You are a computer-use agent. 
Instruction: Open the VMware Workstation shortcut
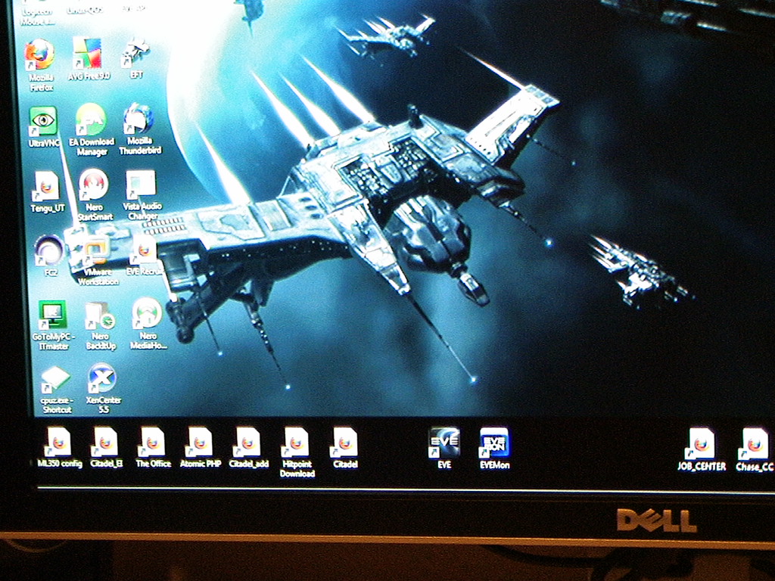click(97, 260)
